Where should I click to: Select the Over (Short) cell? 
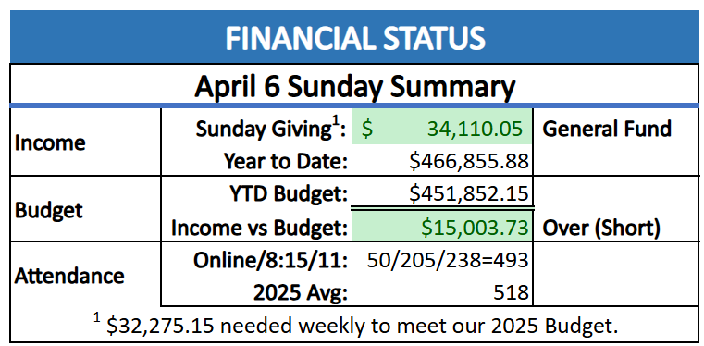pyautogui.click(x=601, y=229)
